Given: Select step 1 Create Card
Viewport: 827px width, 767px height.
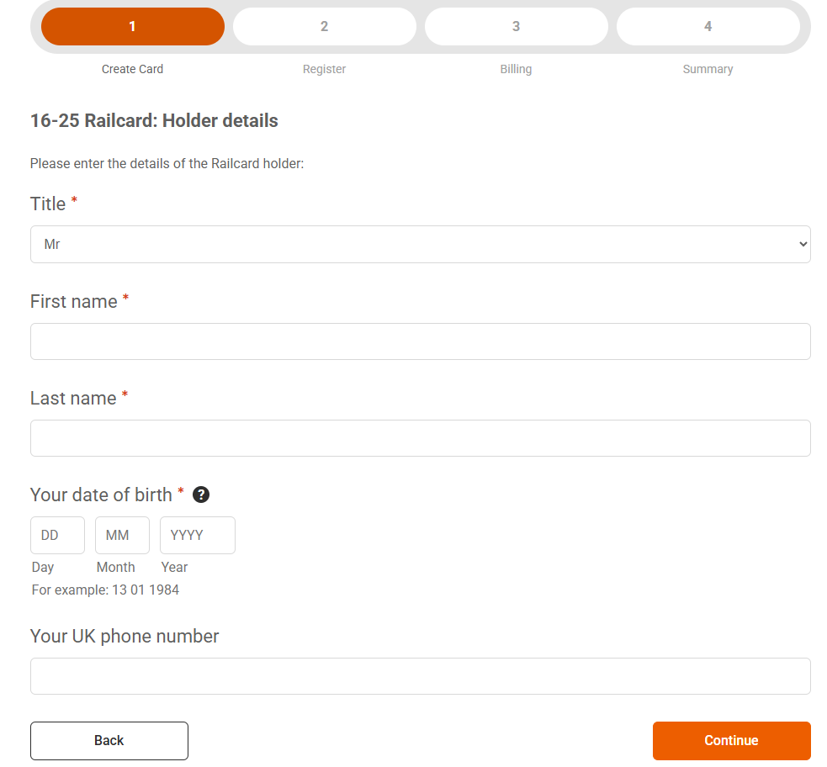Looking at the screenshot, I should pyautogui.click(x=133, y=27).
